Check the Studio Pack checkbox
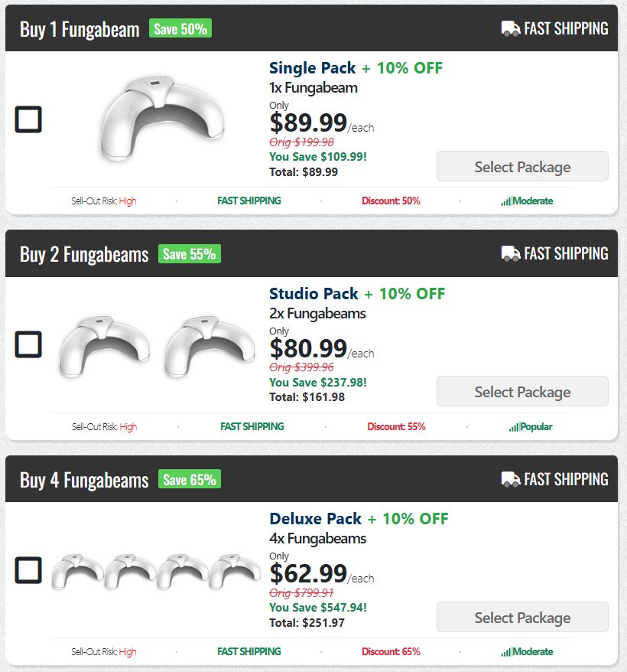The image size is (627, 672). tap(28, 344)
